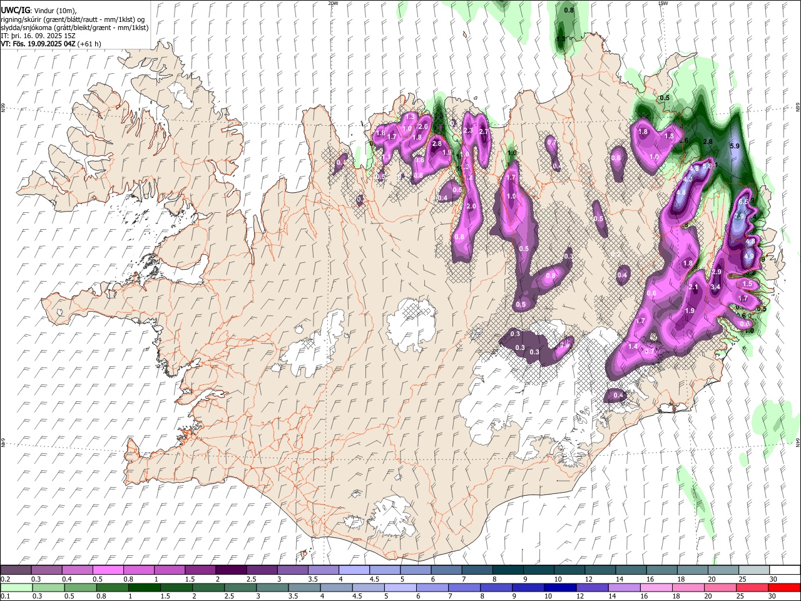801x601 pixels.
Task: Select the '2.1' snowfall value on map
Action: pyautogui.click(x=693, y=287)
